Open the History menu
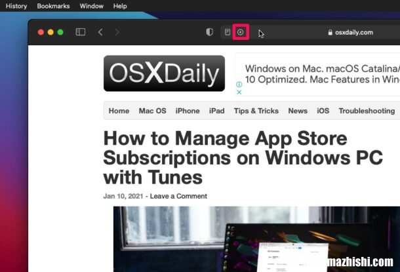 pos(16,6)
